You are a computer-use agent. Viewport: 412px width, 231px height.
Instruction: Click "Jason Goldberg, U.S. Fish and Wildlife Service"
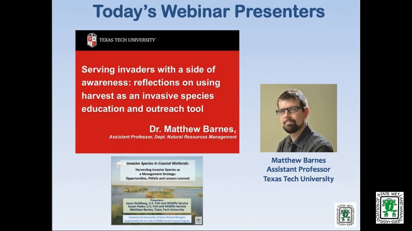157,203
